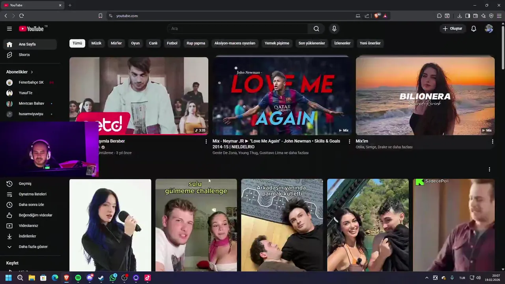Open the browser extensions puzzle icon
505x284 pixels.
pyautogui.click(x=439, y=16)
